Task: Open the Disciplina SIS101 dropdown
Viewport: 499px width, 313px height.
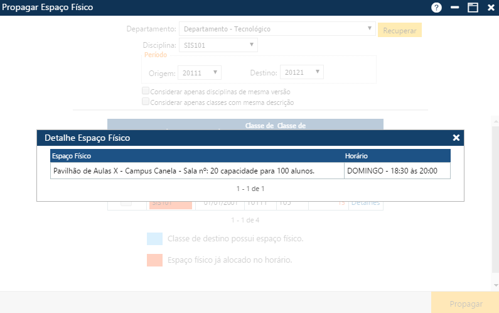Action: tap(251, 45)
